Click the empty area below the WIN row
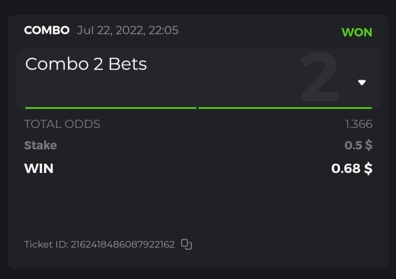Image resolution: width=396 pixels, height=279 pixels. [198, 206]
